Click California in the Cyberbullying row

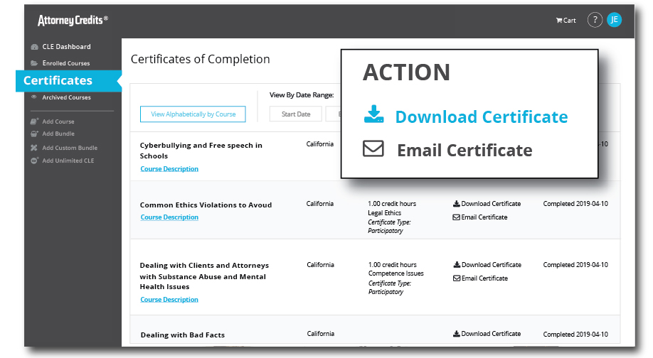(320, 144)
